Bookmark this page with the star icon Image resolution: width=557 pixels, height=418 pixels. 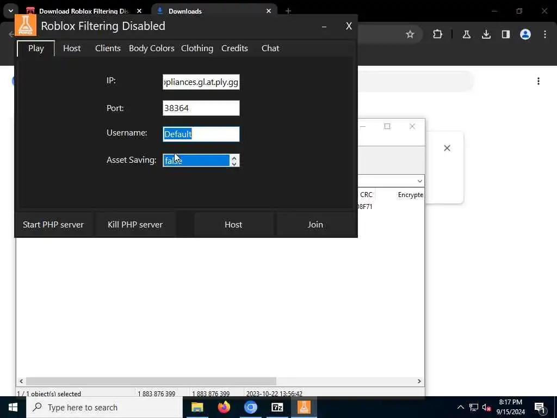410,34
